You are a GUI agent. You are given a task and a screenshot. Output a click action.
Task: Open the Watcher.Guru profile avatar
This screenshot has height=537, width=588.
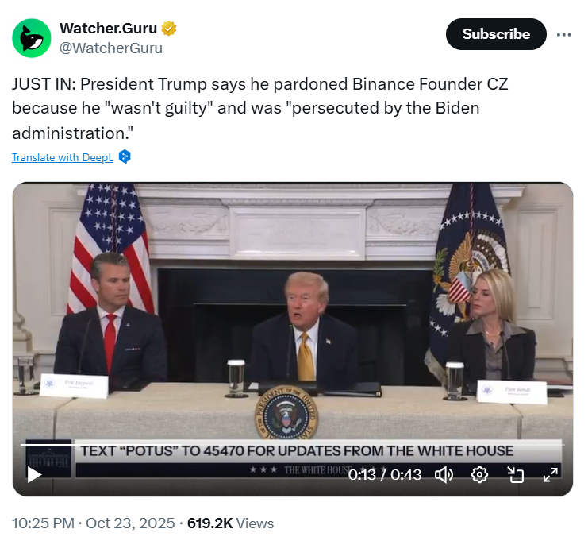pos(32,37)
